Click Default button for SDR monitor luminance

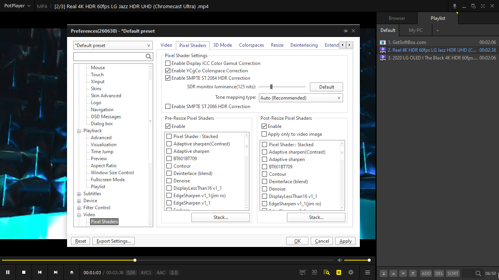[326, 87]
